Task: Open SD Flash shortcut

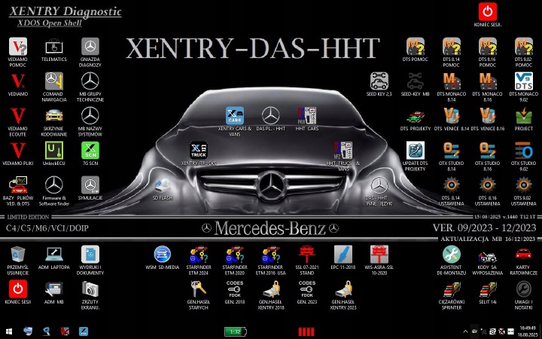Action: tap(163, 185)
